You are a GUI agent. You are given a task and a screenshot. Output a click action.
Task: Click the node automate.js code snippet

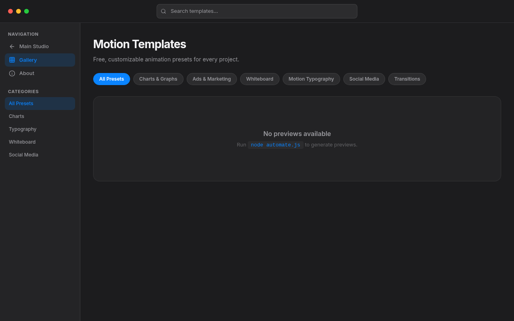[275, 145]
